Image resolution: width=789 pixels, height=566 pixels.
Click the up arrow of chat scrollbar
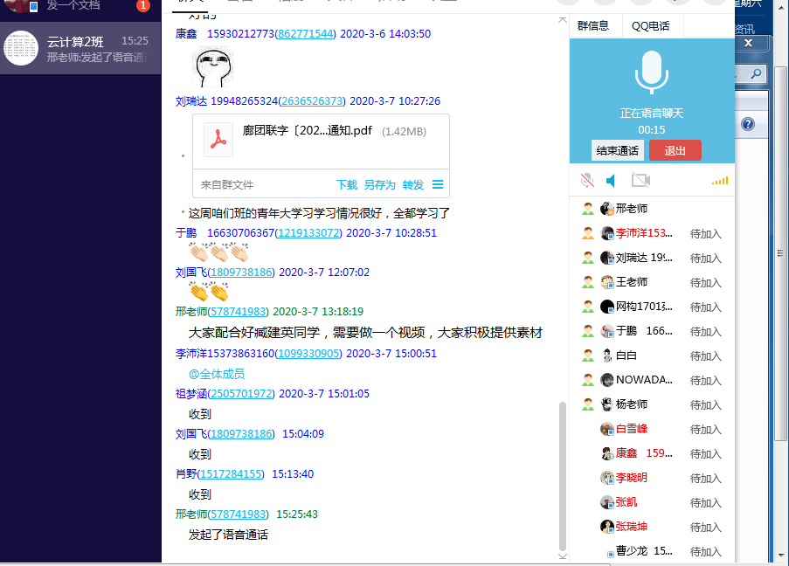click(x=563, y=19)
